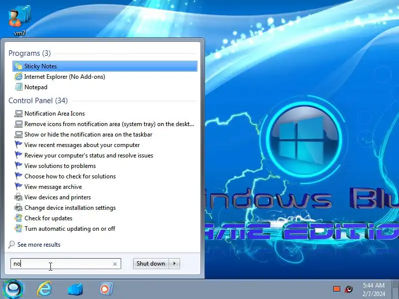Open the Shut down options arrow
399x299 pixels.
click(x=175, y=264)
